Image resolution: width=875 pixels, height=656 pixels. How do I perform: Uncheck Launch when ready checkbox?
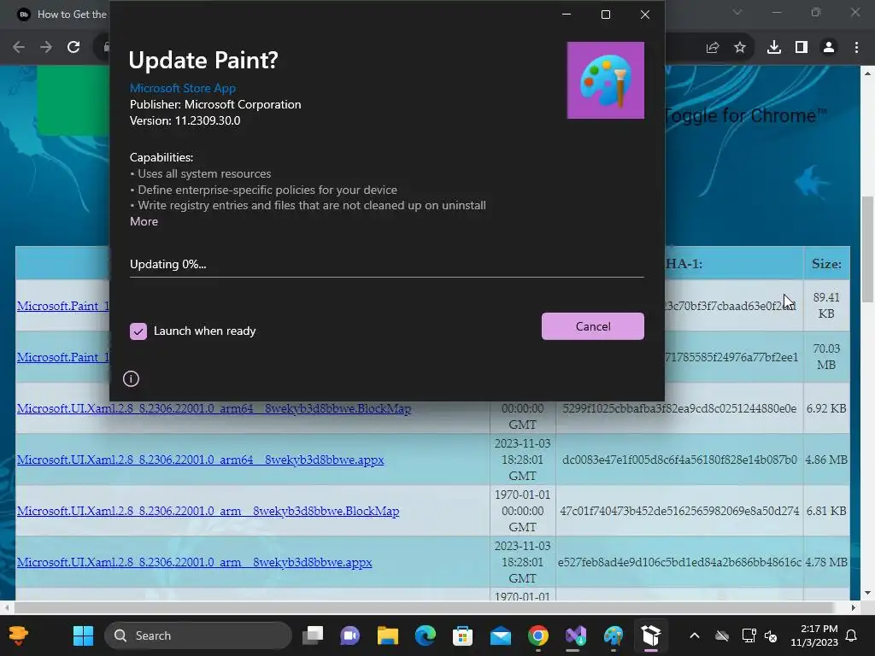(138, 331)
